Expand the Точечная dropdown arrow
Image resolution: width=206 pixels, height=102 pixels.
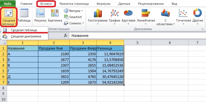(183, 24)
